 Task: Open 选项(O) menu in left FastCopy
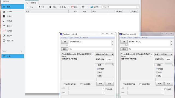(78, 38)
